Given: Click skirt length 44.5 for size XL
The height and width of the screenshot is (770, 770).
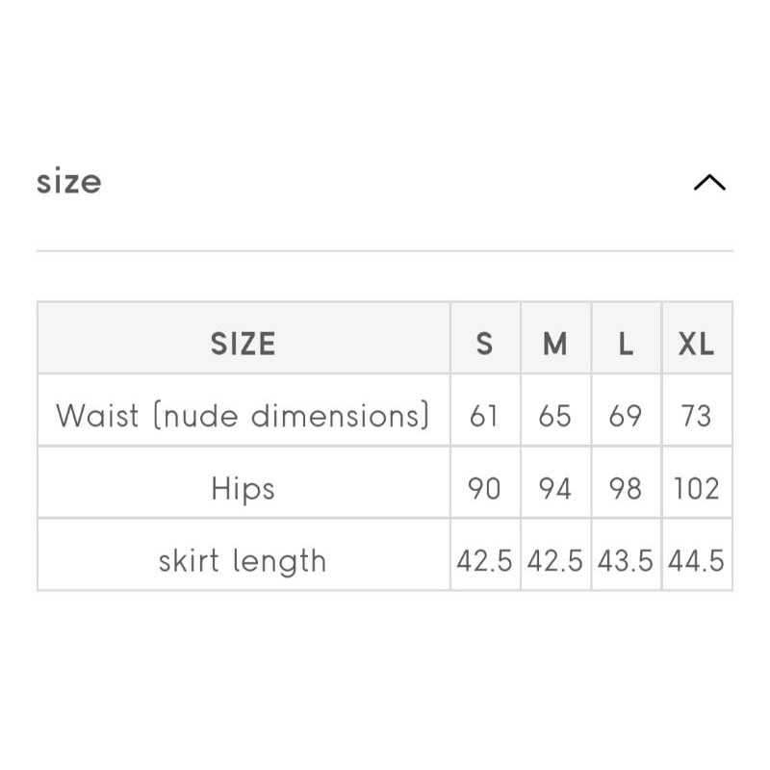Looking at the screenshot, I should tap(696, 561).
